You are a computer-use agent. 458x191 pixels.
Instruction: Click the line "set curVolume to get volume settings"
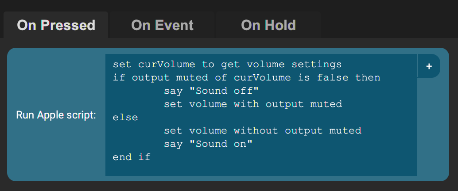point(227,65)
